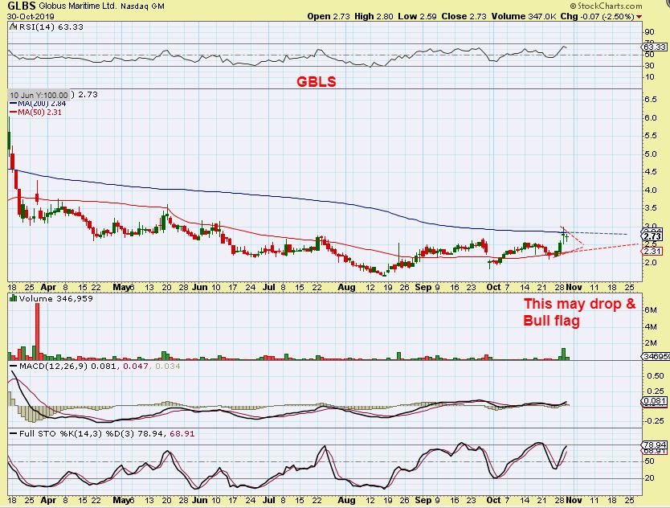
Task: Click the small icon beside the RSI(14) label
Action: [x=12, y=27]
